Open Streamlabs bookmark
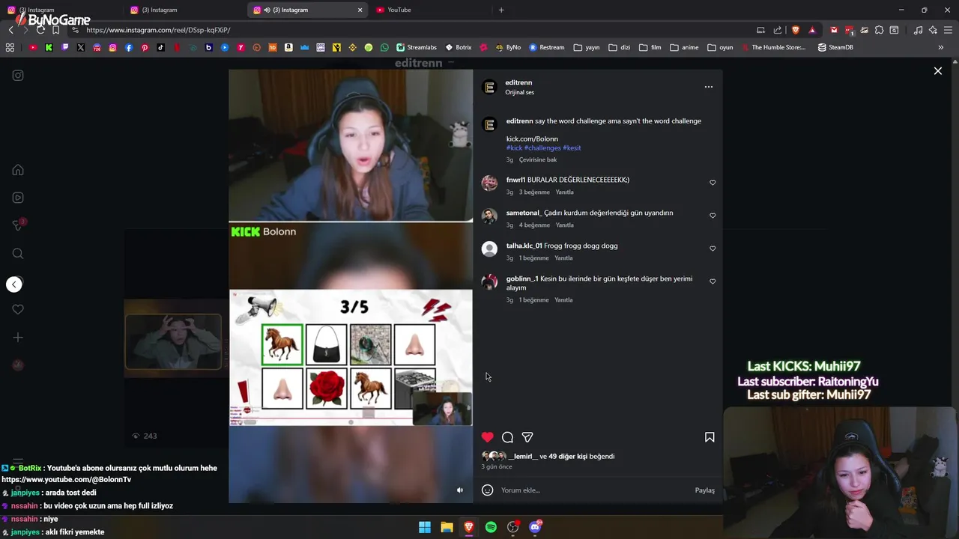This screenshot has width=959, height=539. point(417,47)
